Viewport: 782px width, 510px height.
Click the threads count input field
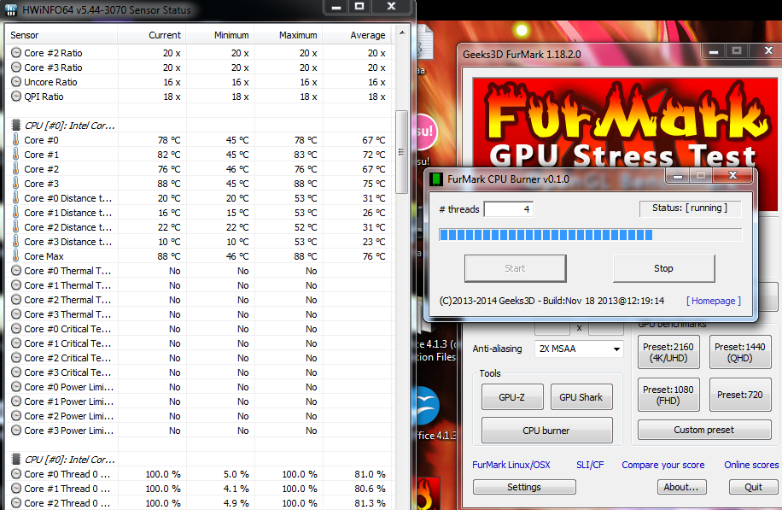509,209
